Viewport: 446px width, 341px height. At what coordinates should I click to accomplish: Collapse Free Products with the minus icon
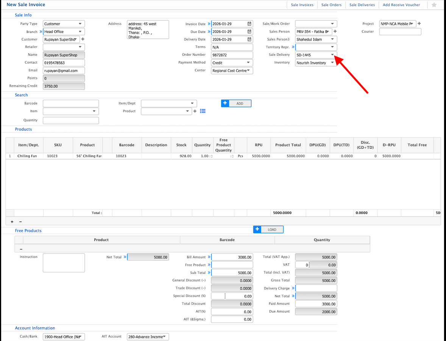tap(21, 249)
